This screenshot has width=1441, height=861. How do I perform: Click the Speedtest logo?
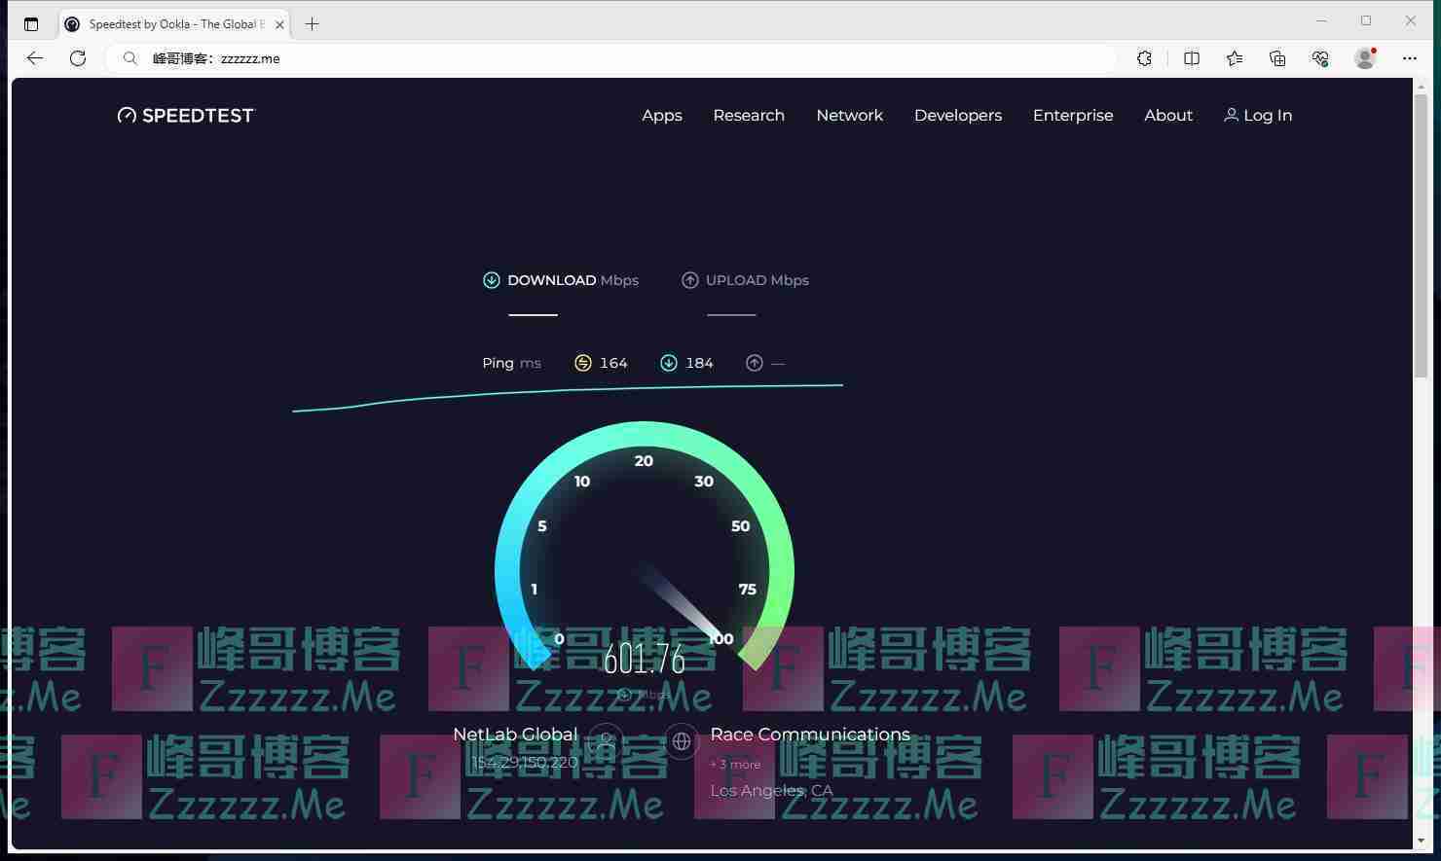(185, 115)
